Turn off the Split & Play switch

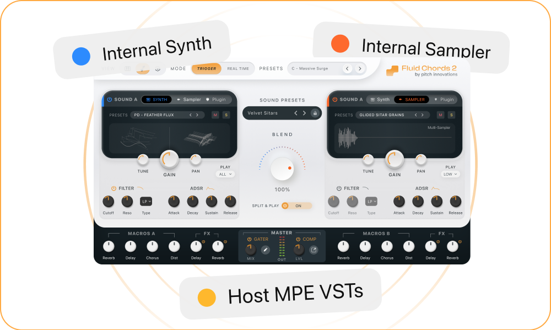pyautogui.click(x=296, y=205)
